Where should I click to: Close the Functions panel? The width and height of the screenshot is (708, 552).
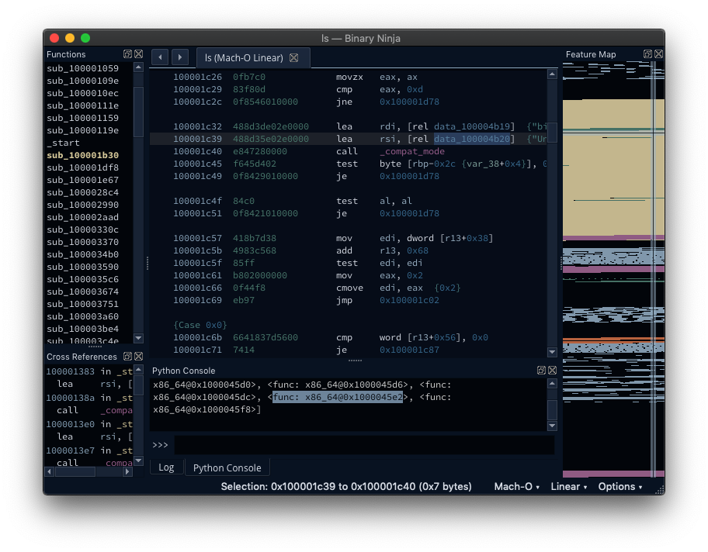(139, 54)
